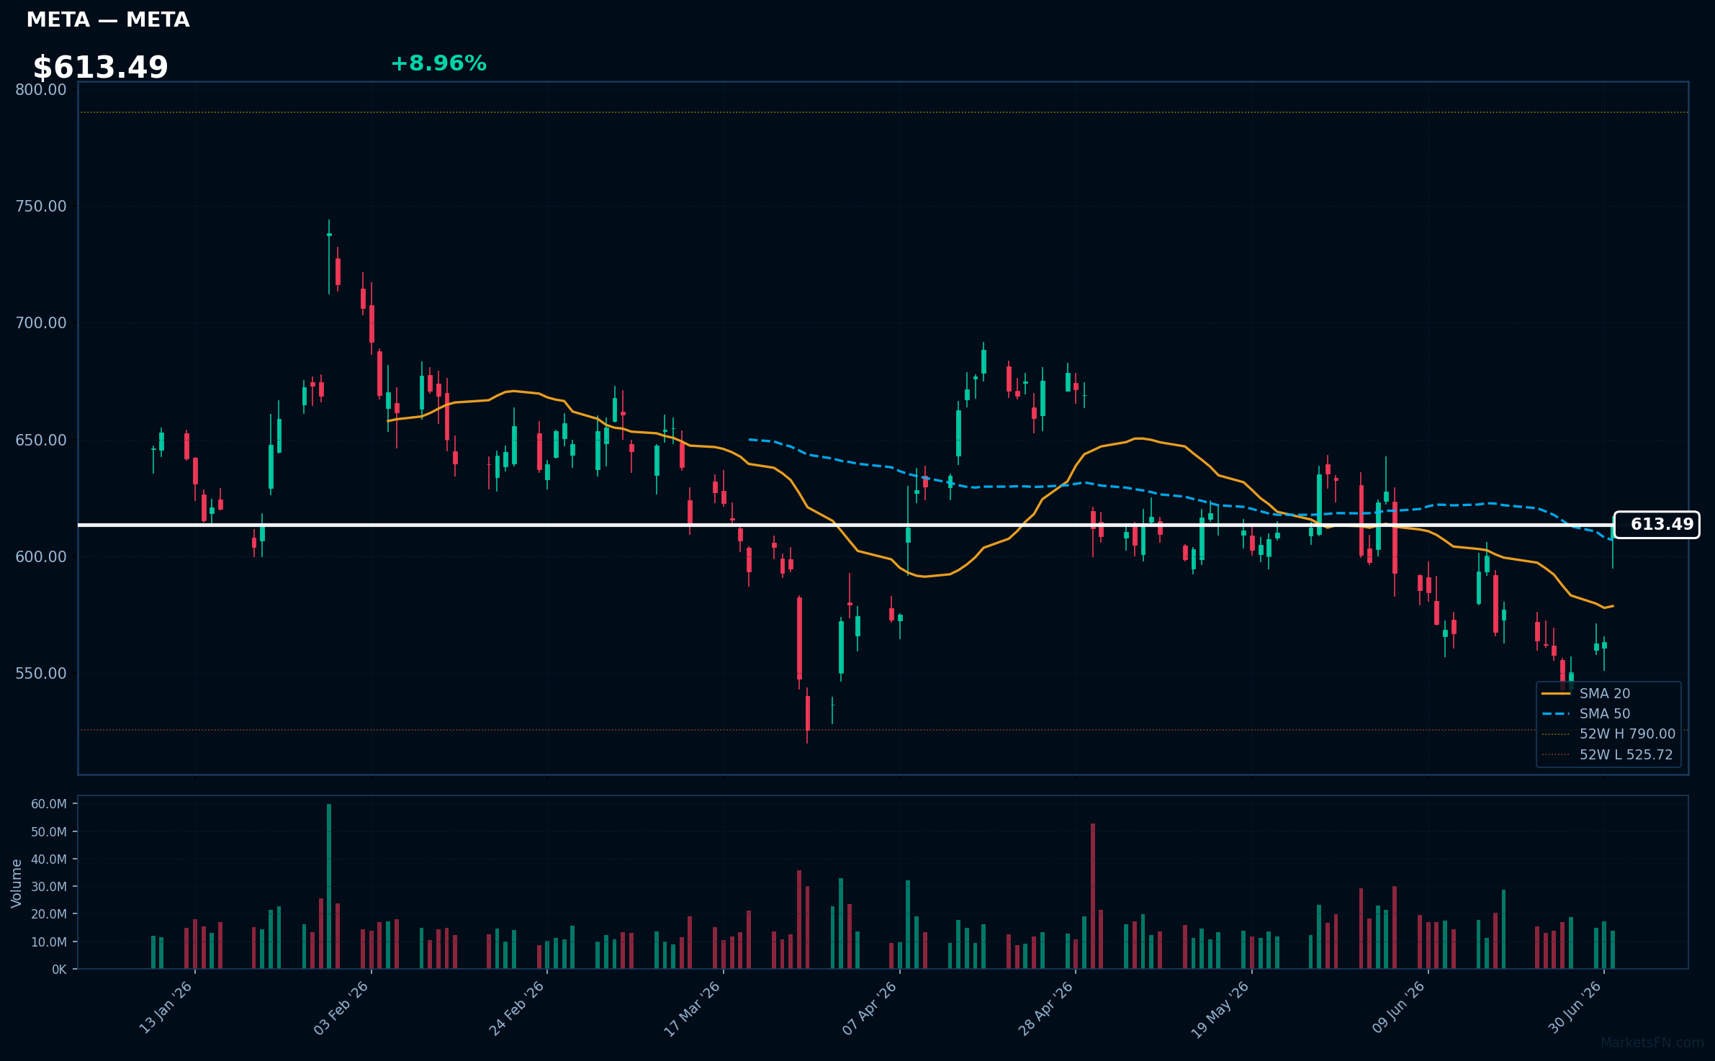Click the 13 Jan '26 date label

[166, 1008]
